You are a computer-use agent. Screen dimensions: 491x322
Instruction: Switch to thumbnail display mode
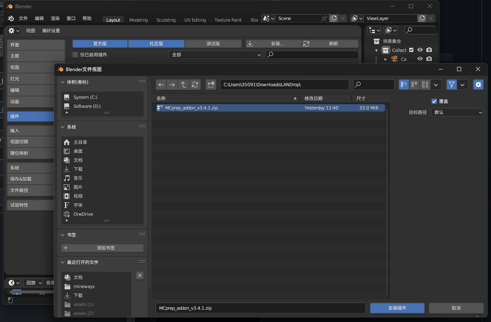[425, 85]
